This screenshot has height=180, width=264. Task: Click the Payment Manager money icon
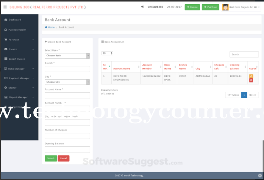[6, 78]
